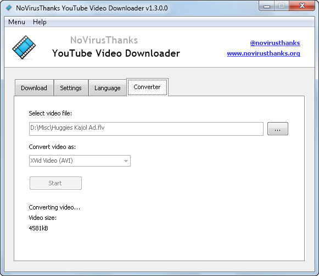
Task: Visit www.novirusthanks.org link
Action: pyautogui.click(x=264, y=53)
